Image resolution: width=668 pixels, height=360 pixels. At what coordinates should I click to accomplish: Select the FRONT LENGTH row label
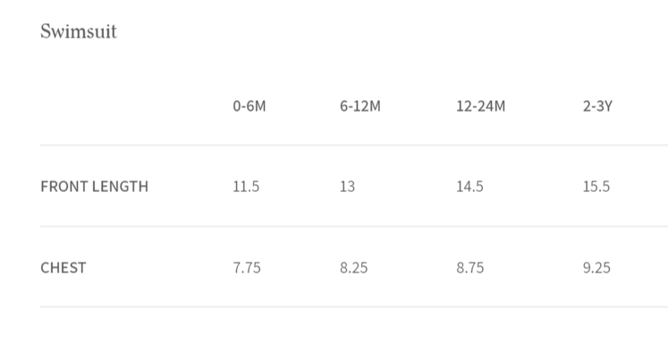coord(94,186)
